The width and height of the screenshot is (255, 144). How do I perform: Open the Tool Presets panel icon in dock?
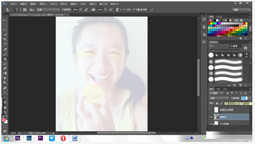click(x=204, y=42)
